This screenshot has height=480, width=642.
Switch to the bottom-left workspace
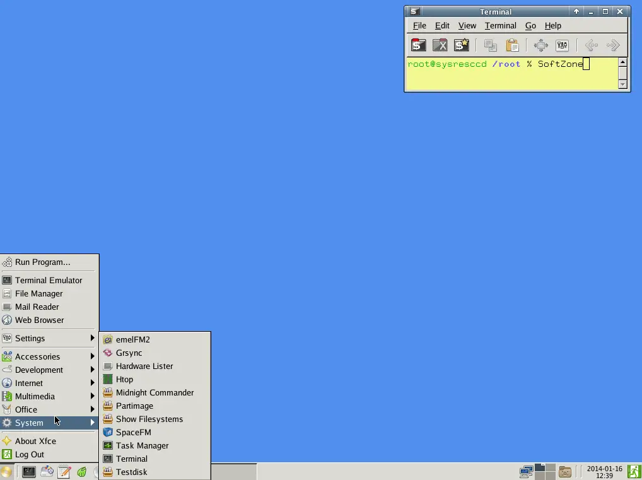click(x=540, y=476)
